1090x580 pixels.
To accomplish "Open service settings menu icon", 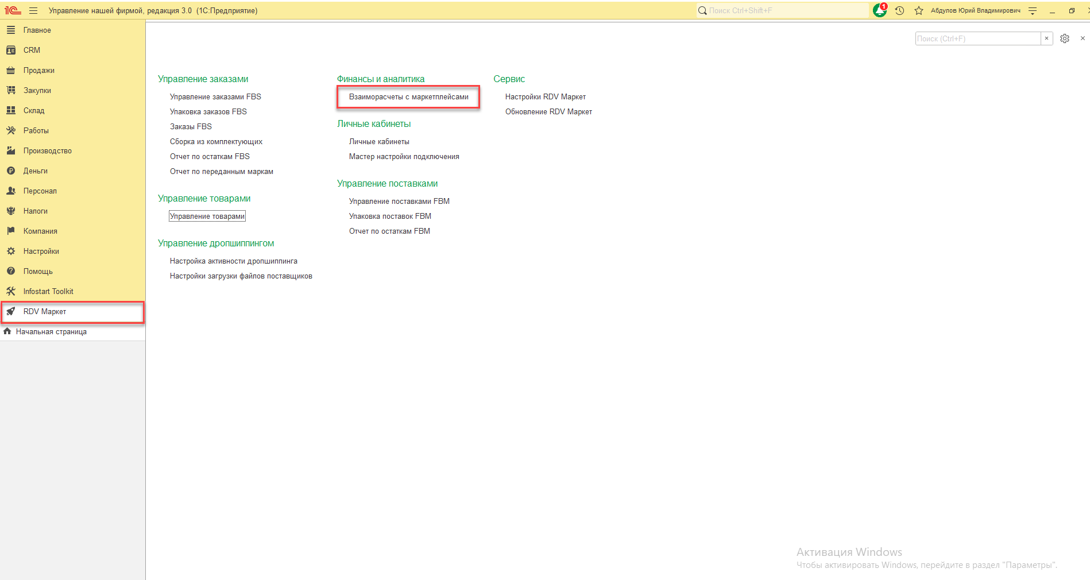I will (1033, 10).
